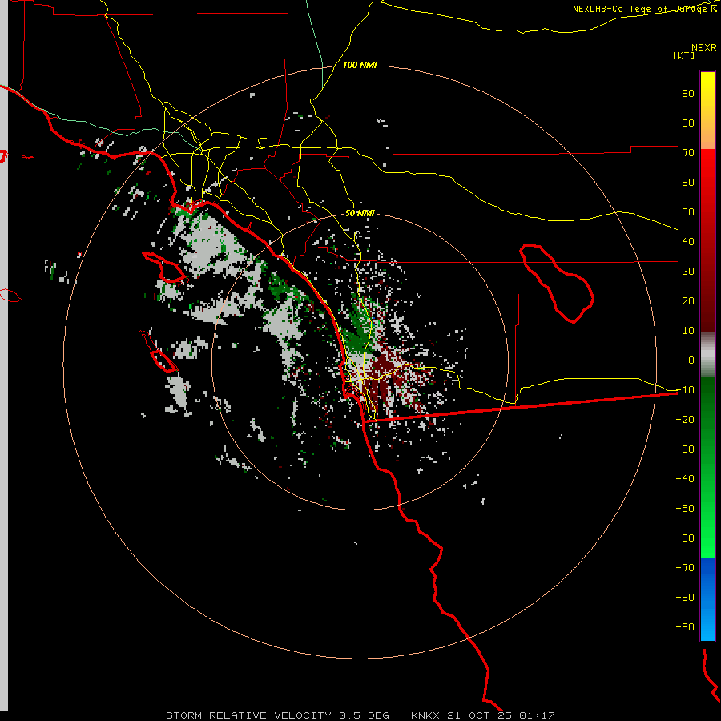Click the -50 value on velocity scale
The image size is (721, 721).
685,509
